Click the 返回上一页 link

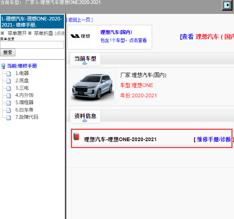(x=79, y=20)
